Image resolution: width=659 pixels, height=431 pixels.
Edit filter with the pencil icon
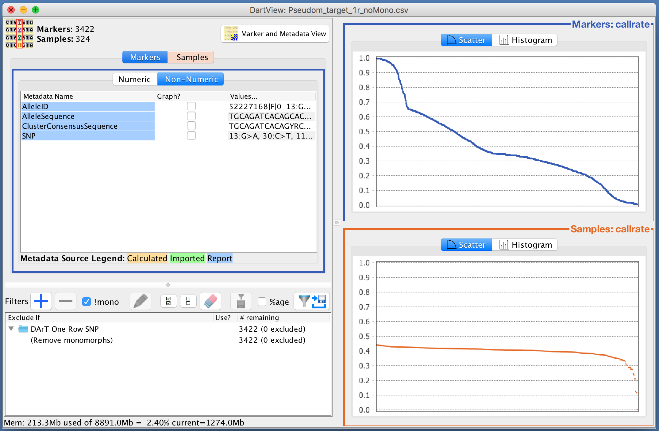point(141,301)
